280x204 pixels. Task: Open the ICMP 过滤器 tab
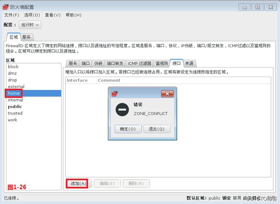[x=140, y=63]
